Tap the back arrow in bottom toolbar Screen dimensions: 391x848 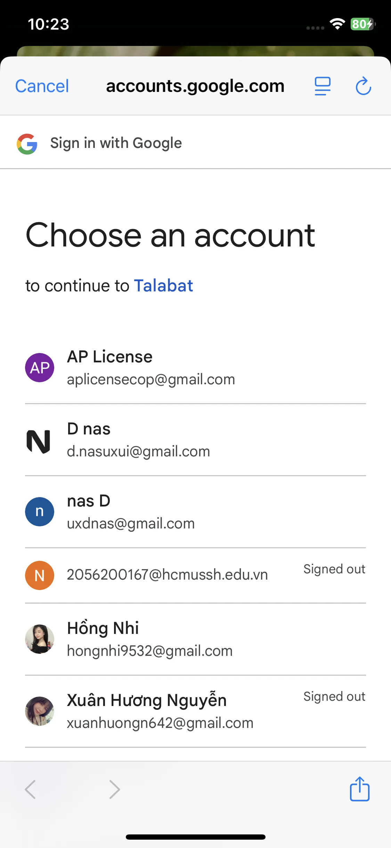coord(31,789)
